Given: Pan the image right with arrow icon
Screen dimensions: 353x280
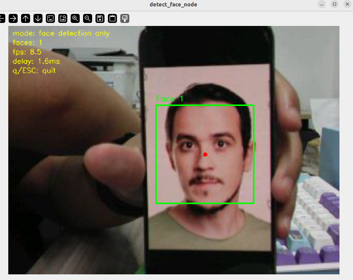Looking at the screenshot, I should (13, 18).
